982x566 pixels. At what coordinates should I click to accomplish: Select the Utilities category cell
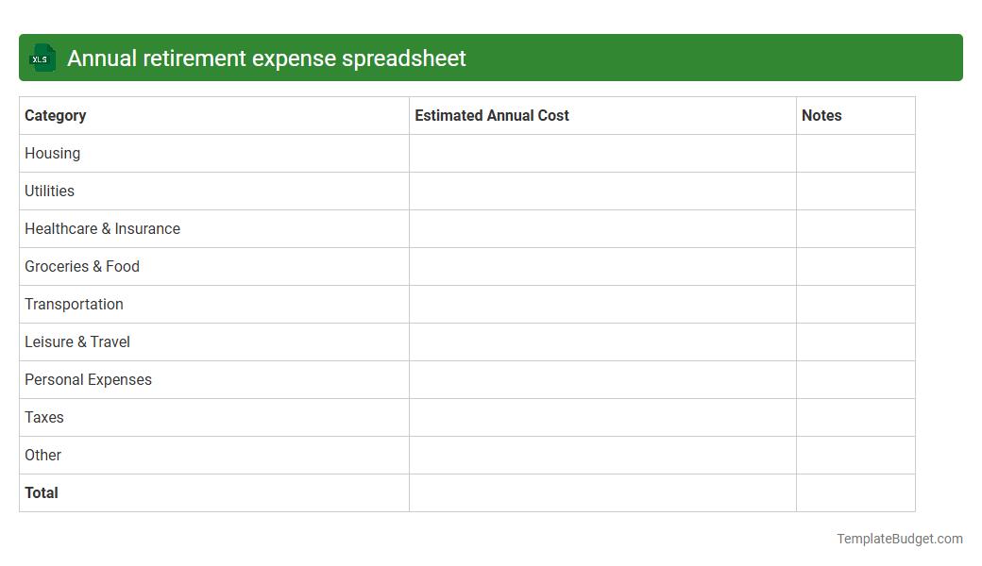coord(49,191)
